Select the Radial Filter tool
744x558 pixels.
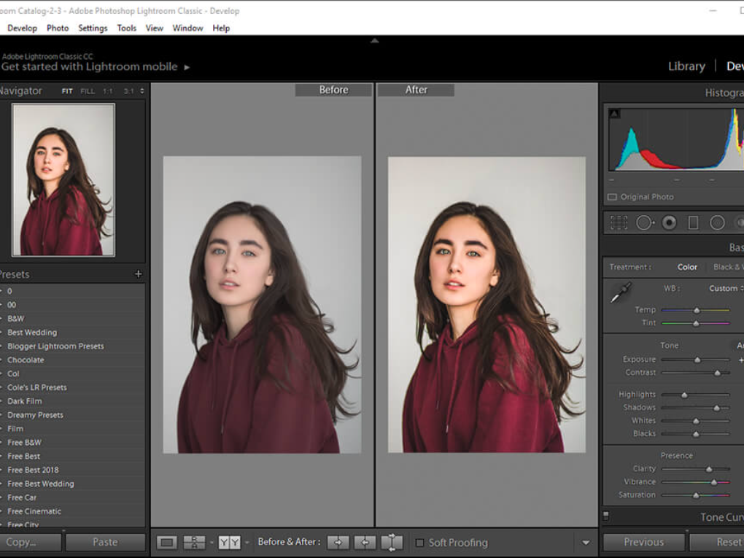pyautogui.click(x=717, y=222)
